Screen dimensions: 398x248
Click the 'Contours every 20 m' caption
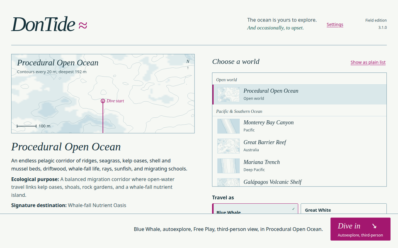pyautogui.click(x=52, y=72)
